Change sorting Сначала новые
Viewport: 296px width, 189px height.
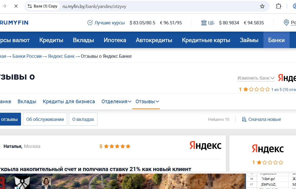pyautogui.click(x=265, y=119)
